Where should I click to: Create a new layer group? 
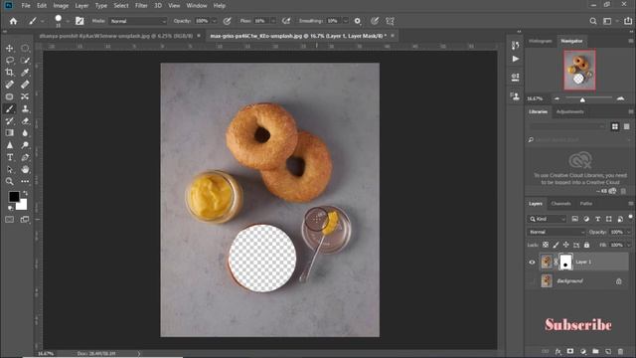tap(595, 351)
